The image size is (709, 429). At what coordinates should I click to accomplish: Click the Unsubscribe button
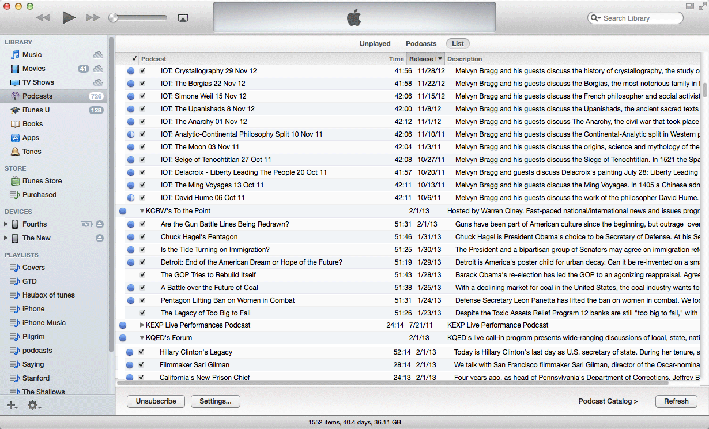[156, 401]
